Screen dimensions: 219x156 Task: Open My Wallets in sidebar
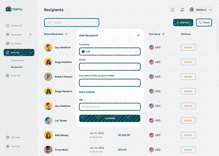(x=16, y=44)
